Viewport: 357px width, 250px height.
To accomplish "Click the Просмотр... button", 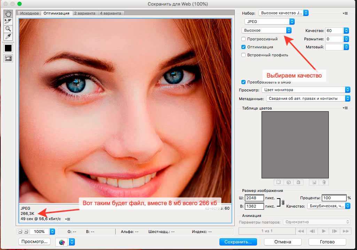I will [x=34, y=242].
